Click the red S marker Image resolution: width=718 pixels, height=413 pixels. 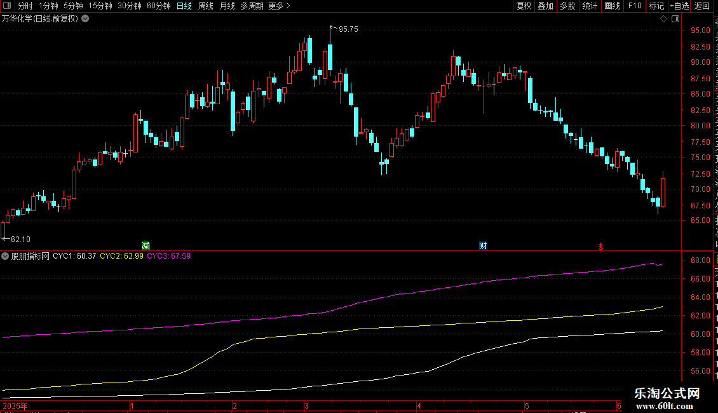click(601, 247)
